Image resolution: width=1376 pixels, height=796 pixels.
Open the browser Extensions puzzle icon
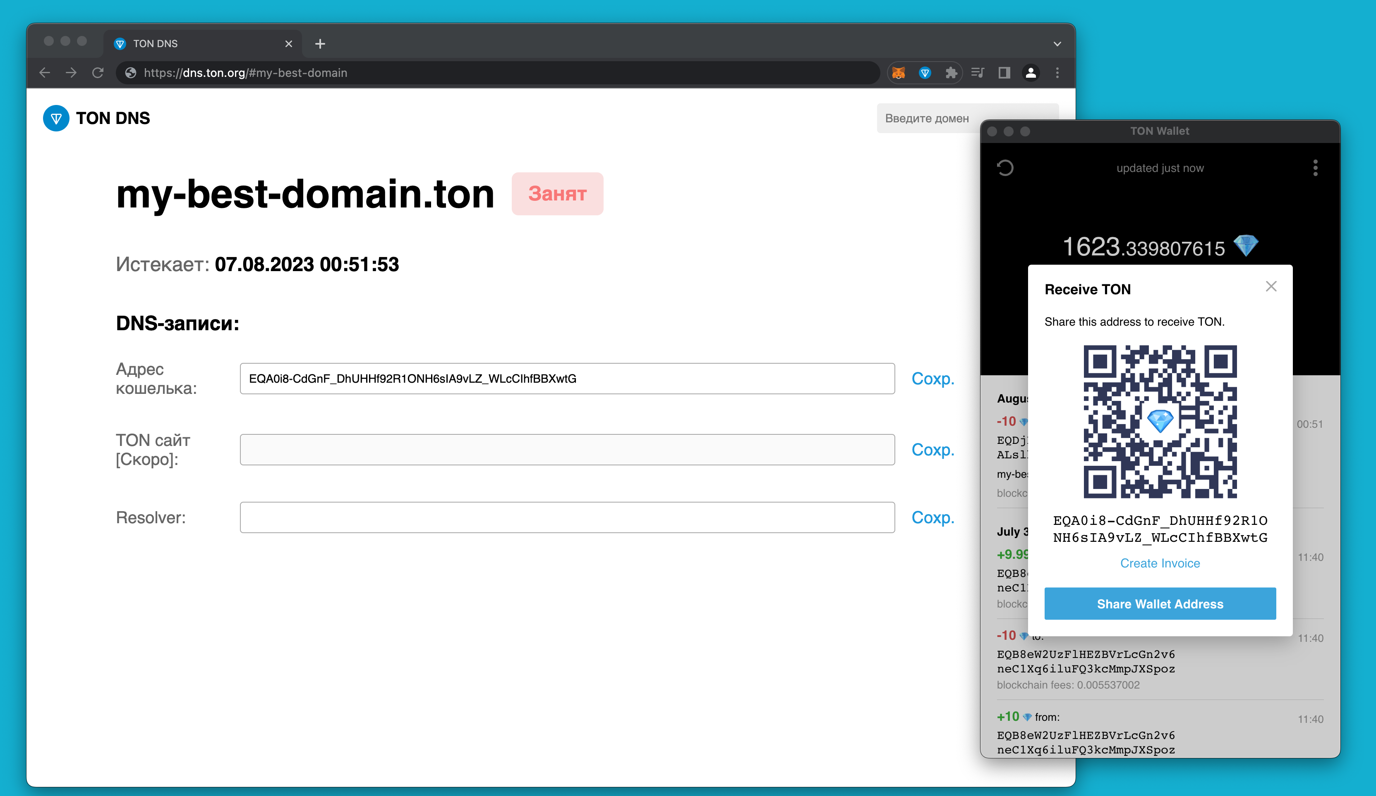(951, 73)
